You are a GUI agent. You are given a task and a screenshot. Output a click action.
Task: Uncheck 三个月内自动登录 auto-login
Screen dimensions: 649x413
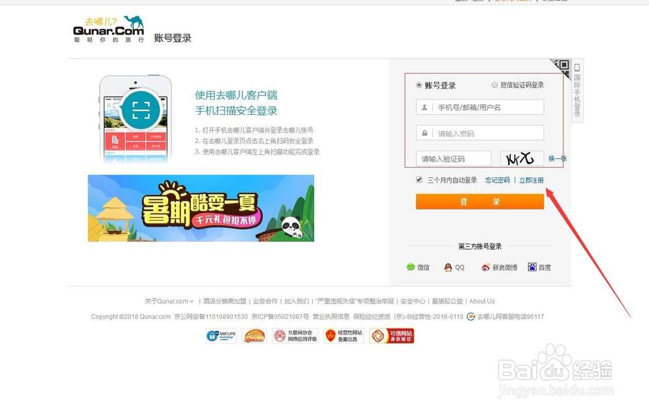pyautogui.click(x=419, y=180)
